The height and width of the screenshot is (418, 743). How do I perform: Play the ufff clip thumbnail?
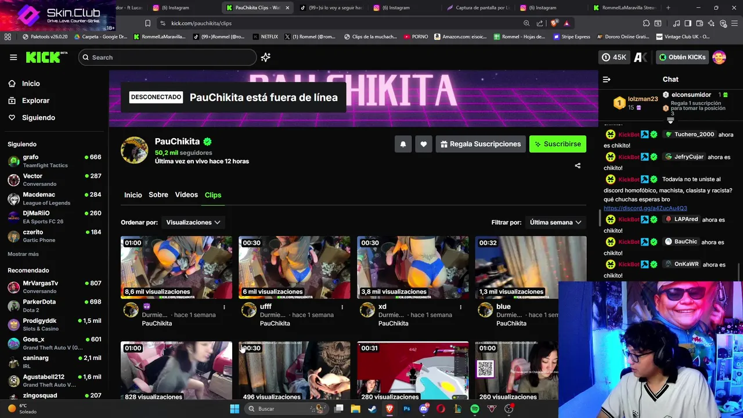(294, 267)
